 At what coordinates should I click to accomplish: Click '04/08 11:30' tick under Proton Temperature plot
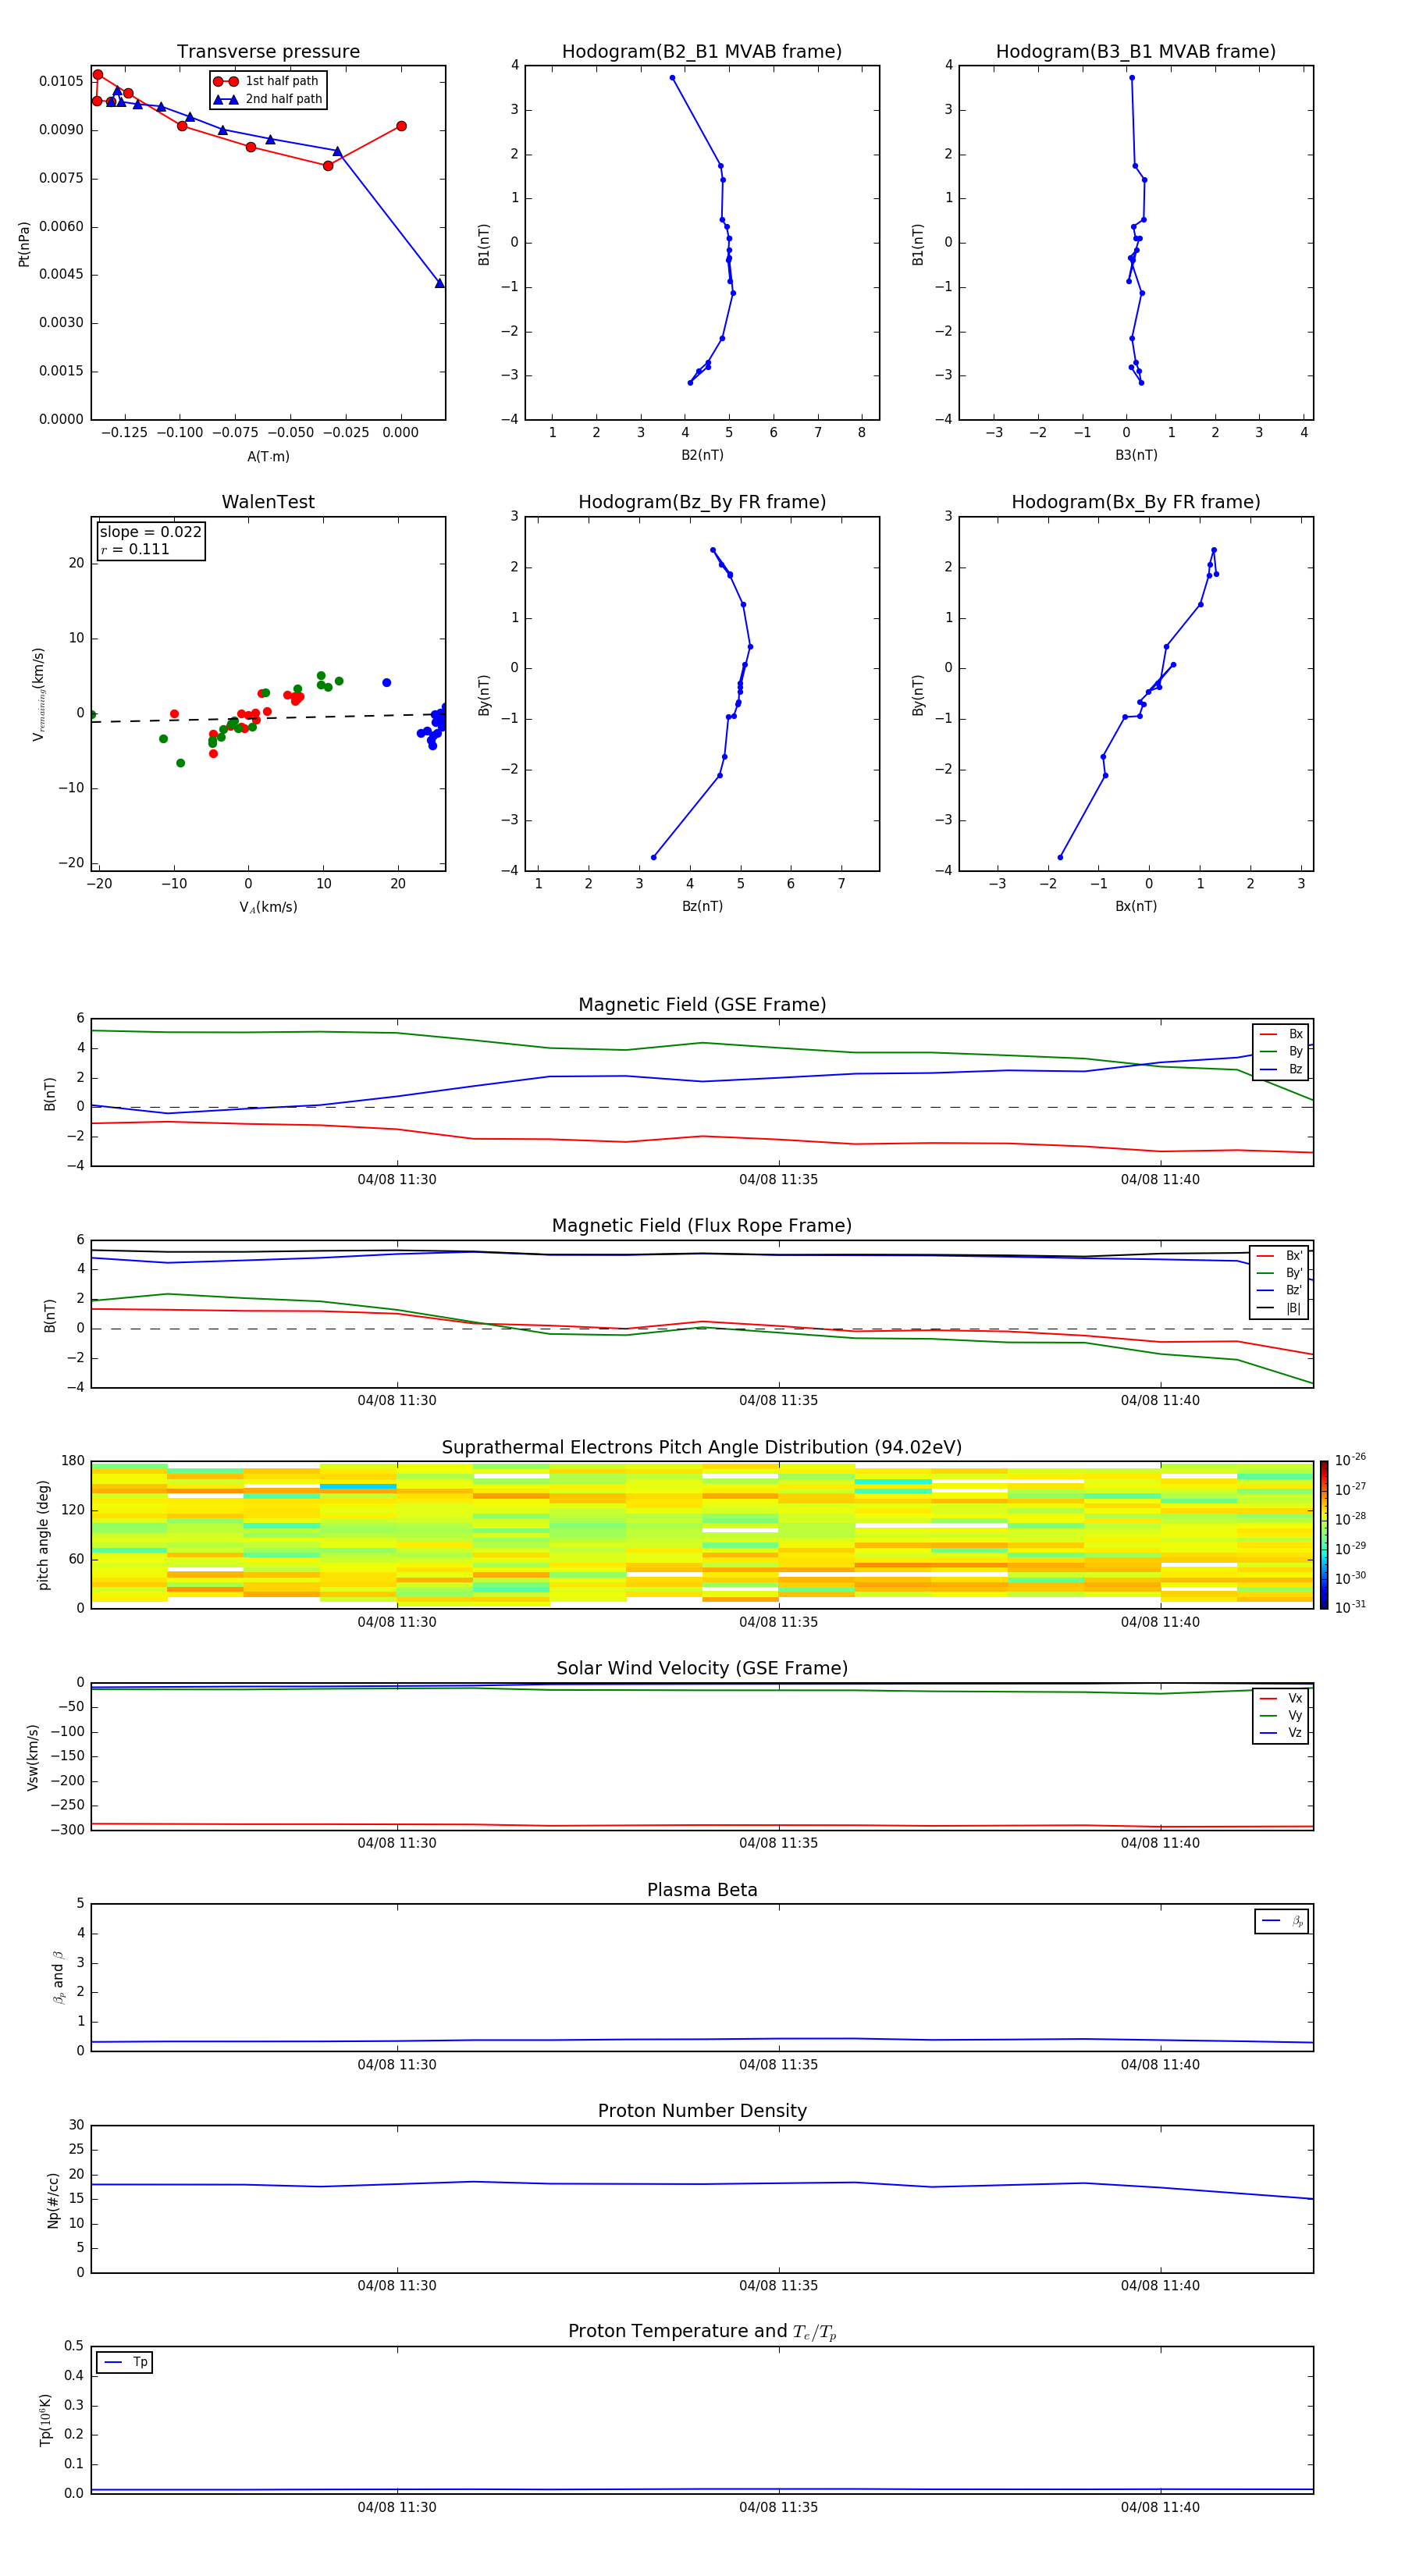coord(397,2507)
